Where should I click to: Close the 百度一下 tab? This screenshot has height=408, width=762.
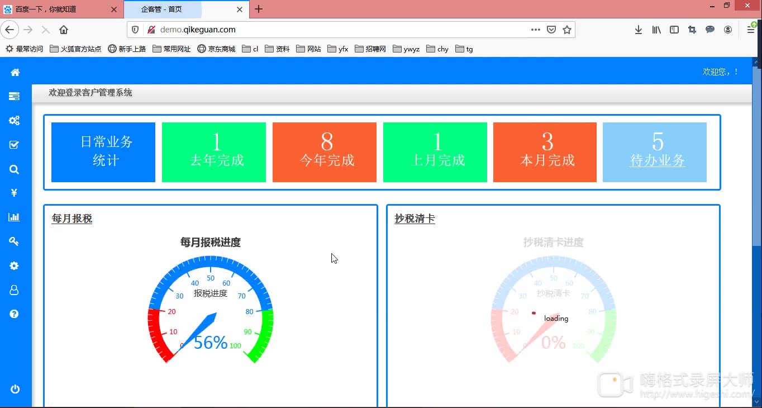pyautogui.click(x=113, y=9)
